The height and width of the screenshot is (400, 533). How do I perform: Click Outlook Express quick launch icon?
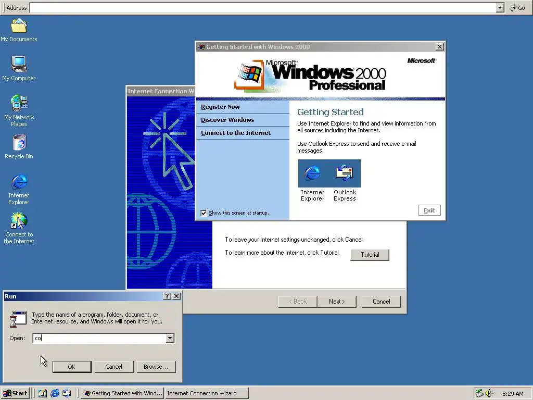coord(67,393)
